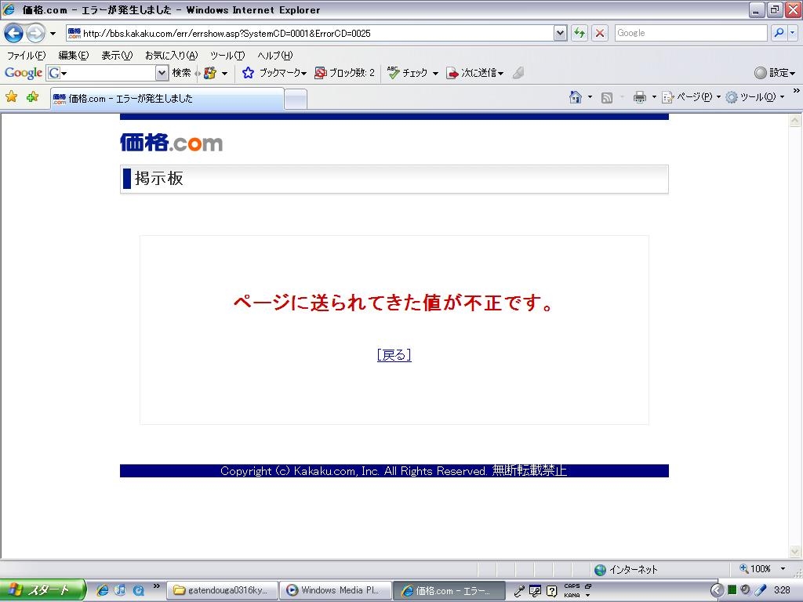Click the 無断転載禁止 footer link

tap(529, 470)
